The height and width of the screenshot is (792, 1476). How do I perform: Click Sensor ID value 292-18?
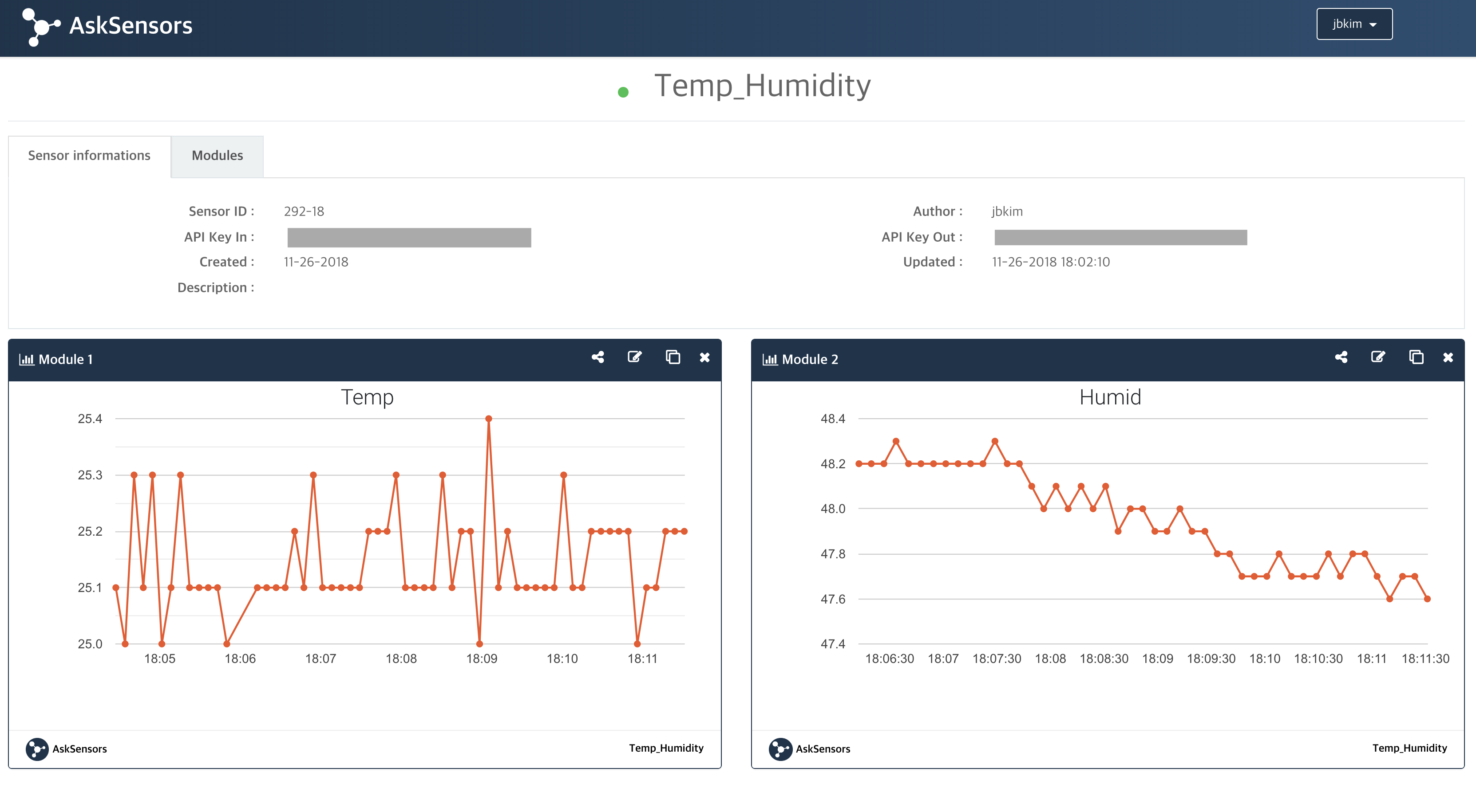click(x=304, y=212)
